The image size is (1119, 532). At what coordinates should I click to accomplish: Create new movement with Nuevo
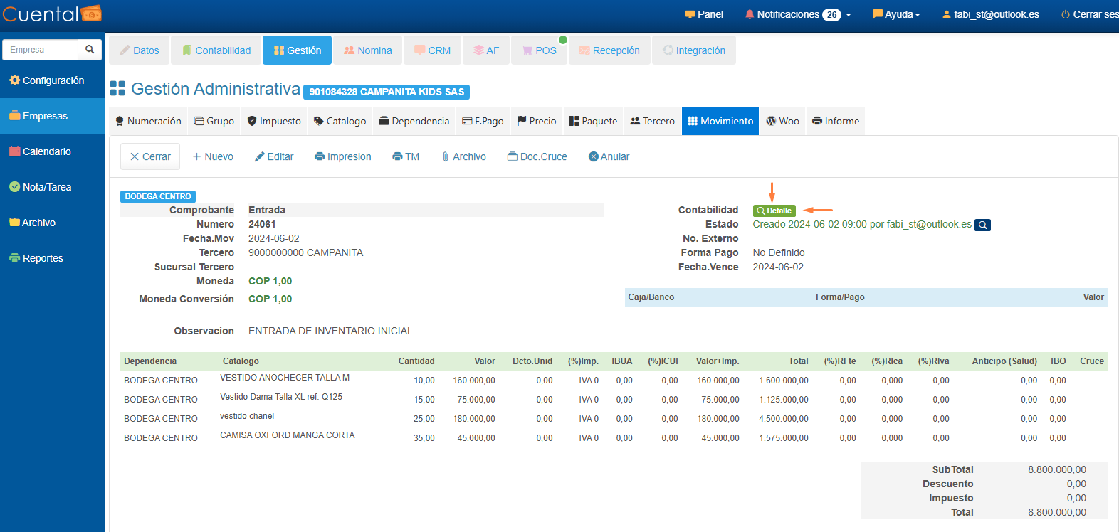click(213, 156)
